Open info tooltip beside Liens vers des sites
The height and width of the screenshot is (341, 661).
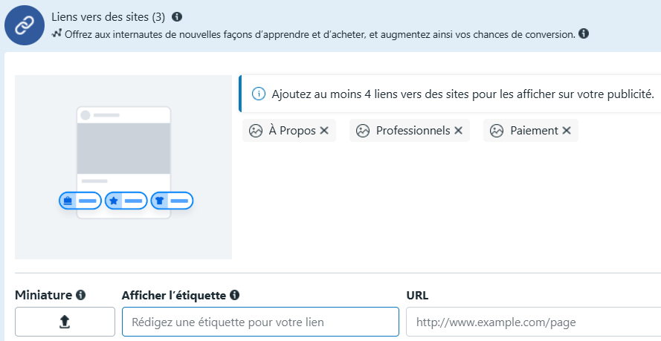tap(177, 17)
